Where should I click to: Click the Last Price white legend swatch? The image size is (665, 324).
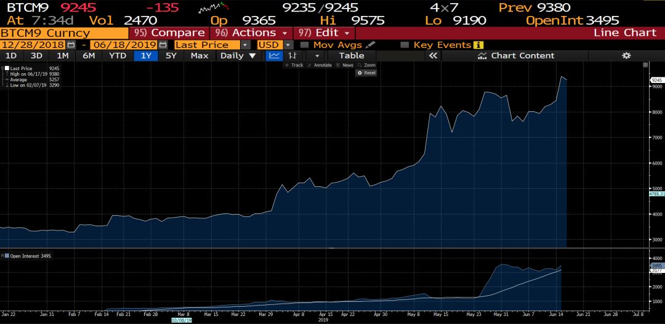(7, 69)
